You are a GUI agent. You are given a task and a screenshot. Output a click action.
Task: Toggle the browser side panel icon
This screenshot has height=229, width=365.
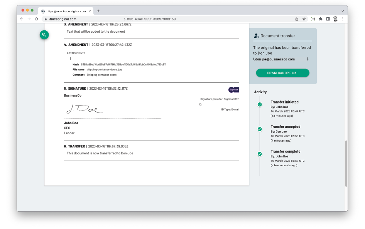point(328,19)
